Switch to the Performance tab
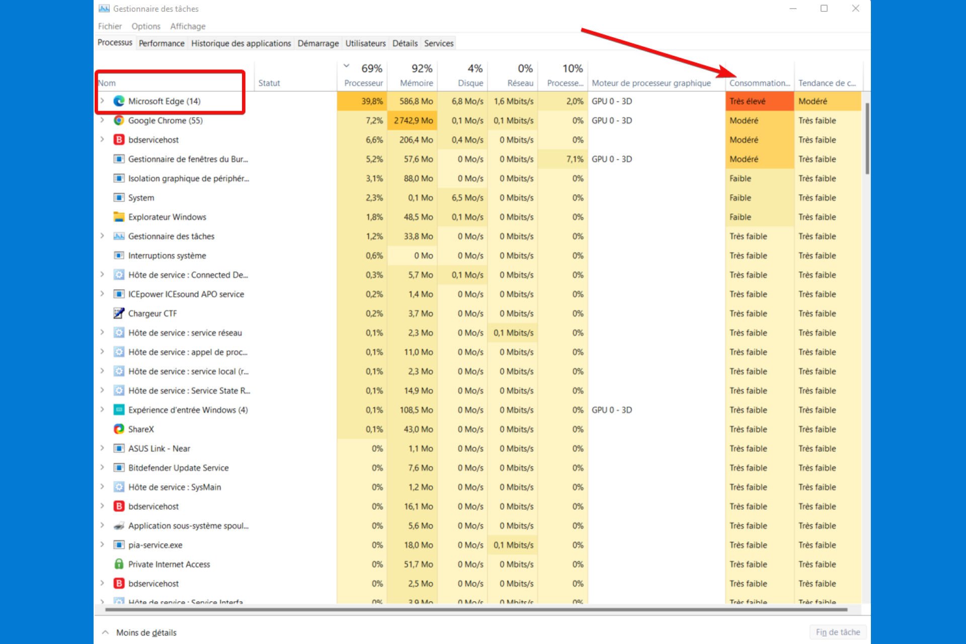Image resolution: width=966 pixels, height=644 pixels. click(162, 43)
